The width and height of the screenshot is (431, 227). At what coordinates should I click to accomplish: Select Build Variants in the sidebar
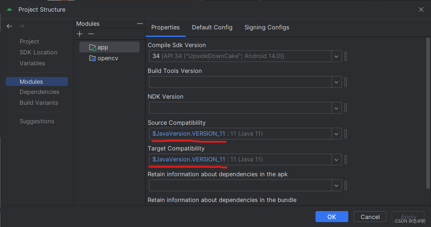(38, 103)
